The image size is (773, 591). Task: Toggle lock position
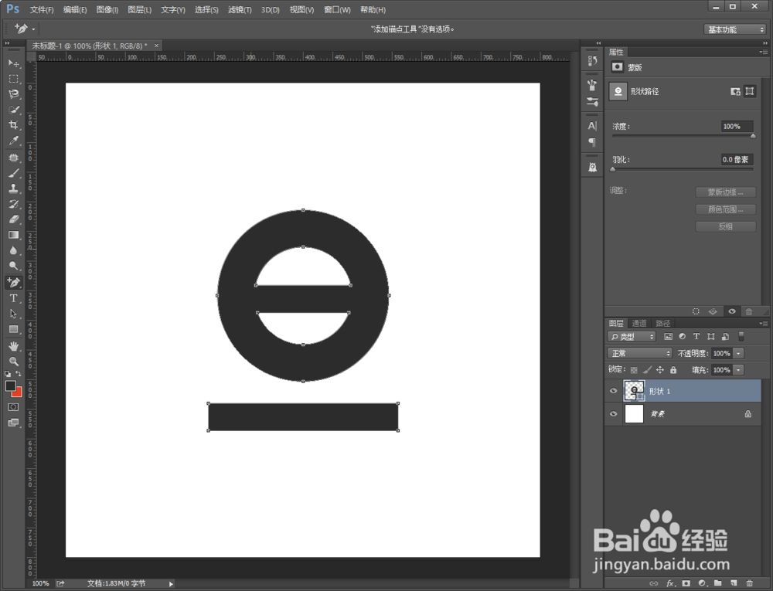click(660, 370)
